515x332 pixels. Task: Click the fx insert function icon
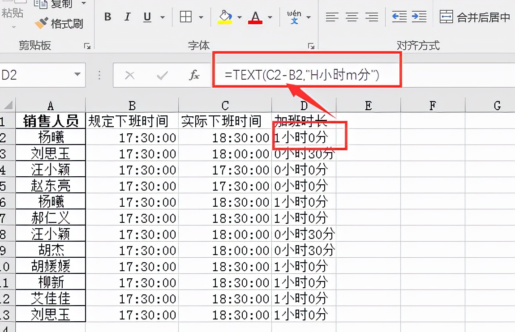pos(194,75)
